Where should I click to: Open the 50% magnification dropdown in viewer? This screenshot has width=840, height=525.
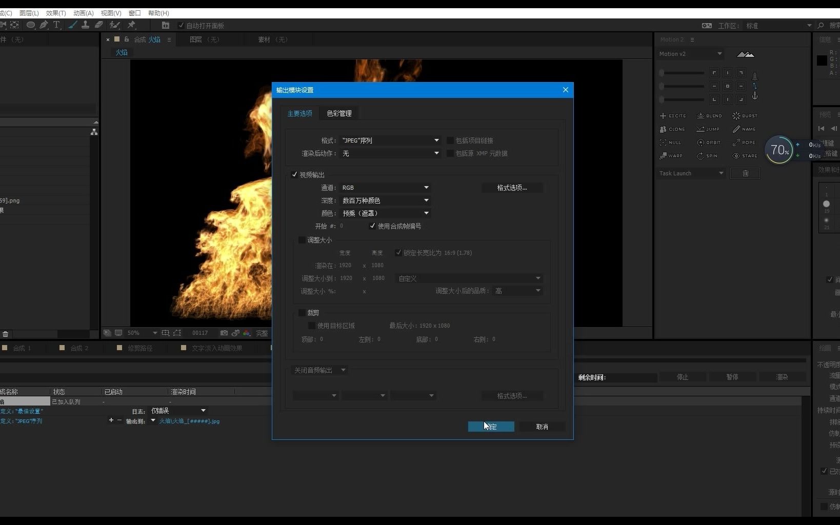coord(142,333)
